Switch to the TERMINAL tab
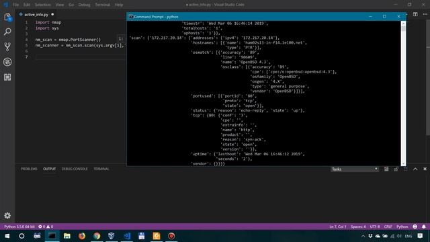 tap(101, 169)
